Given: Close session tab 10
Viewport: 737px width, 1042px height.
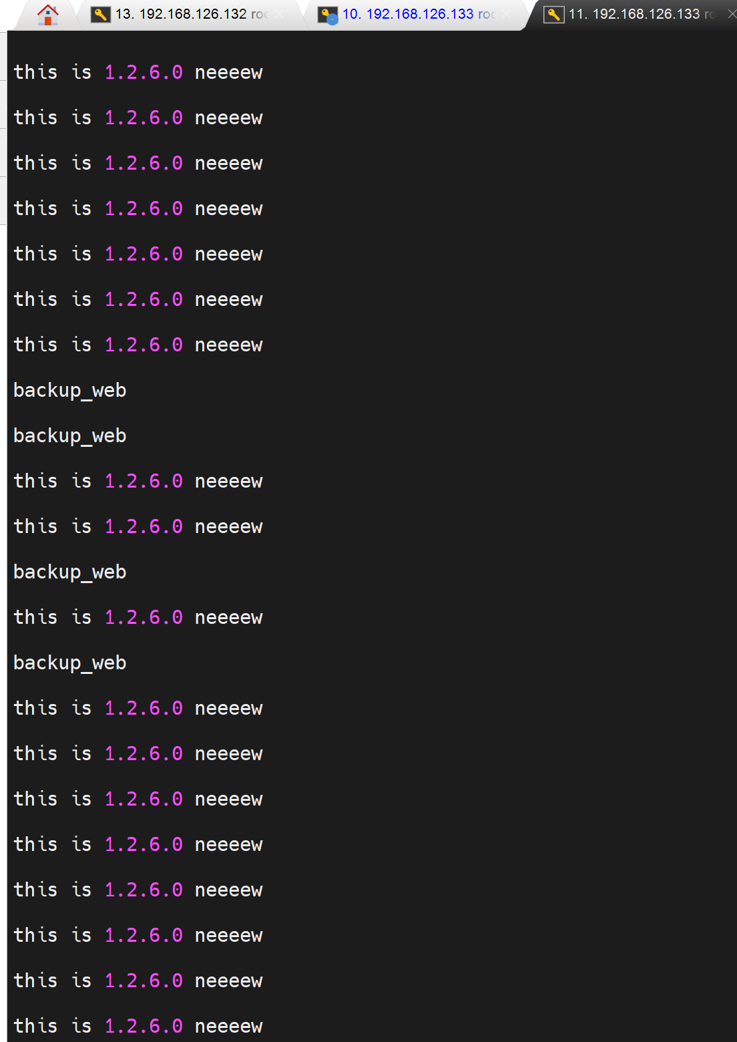Looking at the screenshot, I should click(506, 14).
